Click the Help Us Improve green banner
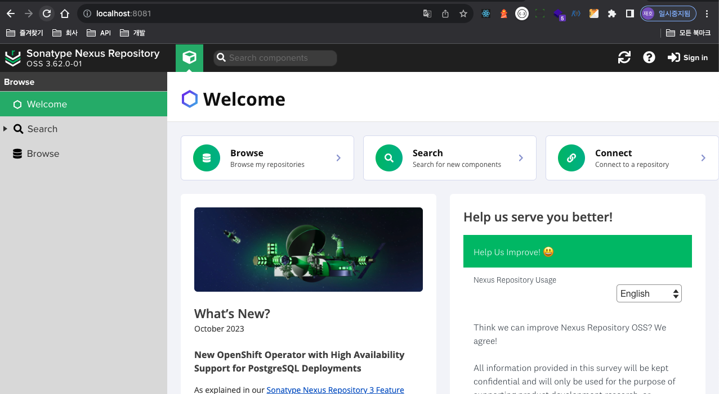Screen dimensions: 719x394 [577, 252]
